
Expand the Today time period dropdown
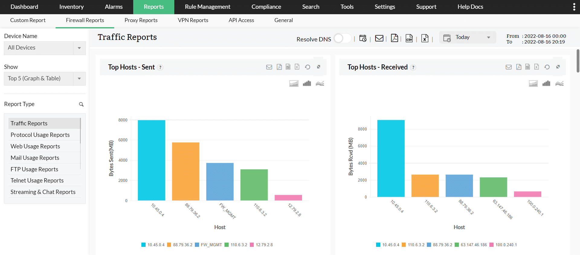pyautogui.click(x=468, y=37)
